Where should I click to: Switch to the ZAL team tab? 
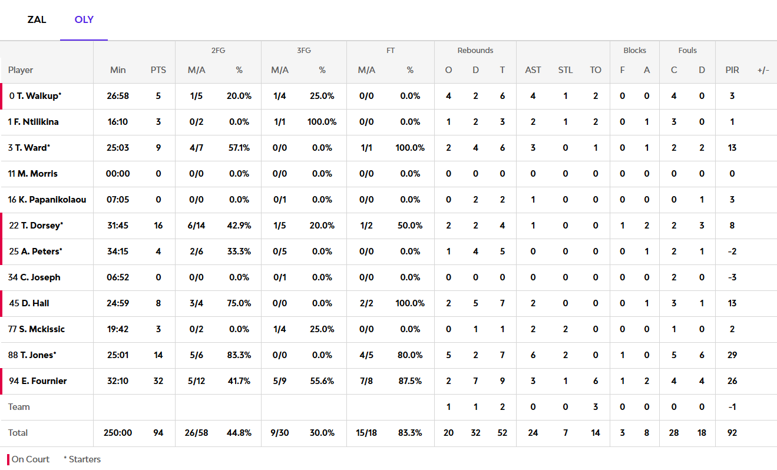37,19
